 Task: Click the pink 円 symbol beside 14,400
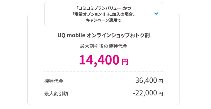pos(125,62)
